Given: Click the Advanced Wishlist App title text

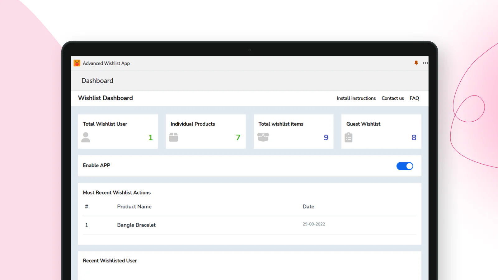Looking at the screenshot, I should click(x=106, y=63).
